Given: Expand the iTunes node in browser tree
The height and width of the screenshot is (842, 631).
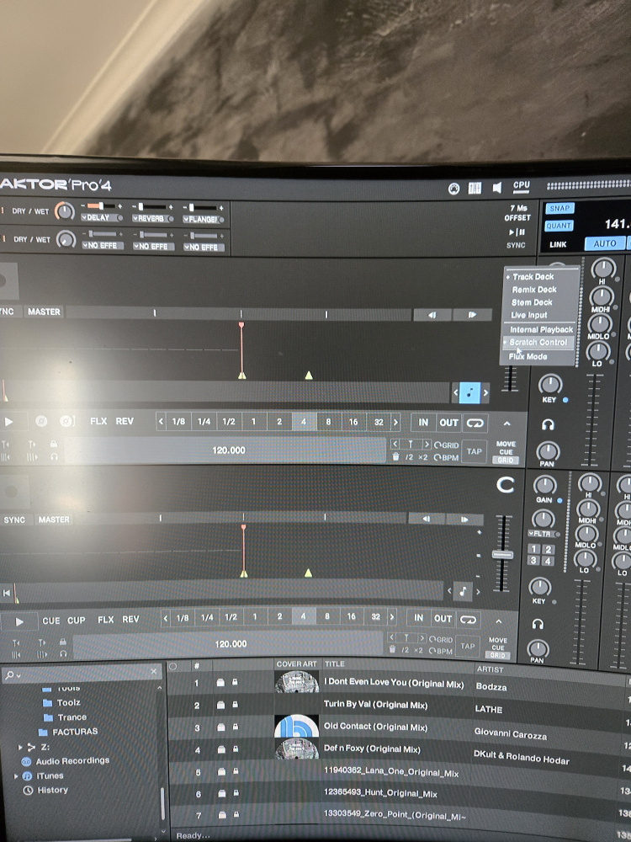Looking at the screenshot, I should point(16,776).
